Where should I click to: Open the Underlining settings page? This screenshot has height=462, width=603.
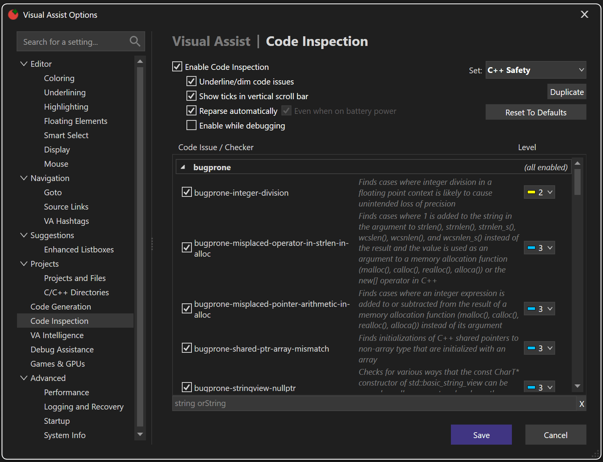coord(65,92)
